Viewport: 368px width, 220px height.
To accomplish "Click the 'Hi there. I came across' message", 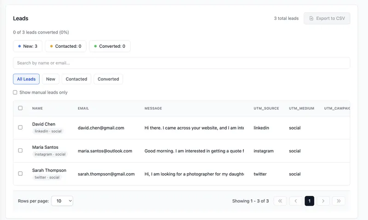I will pos(194,128).
